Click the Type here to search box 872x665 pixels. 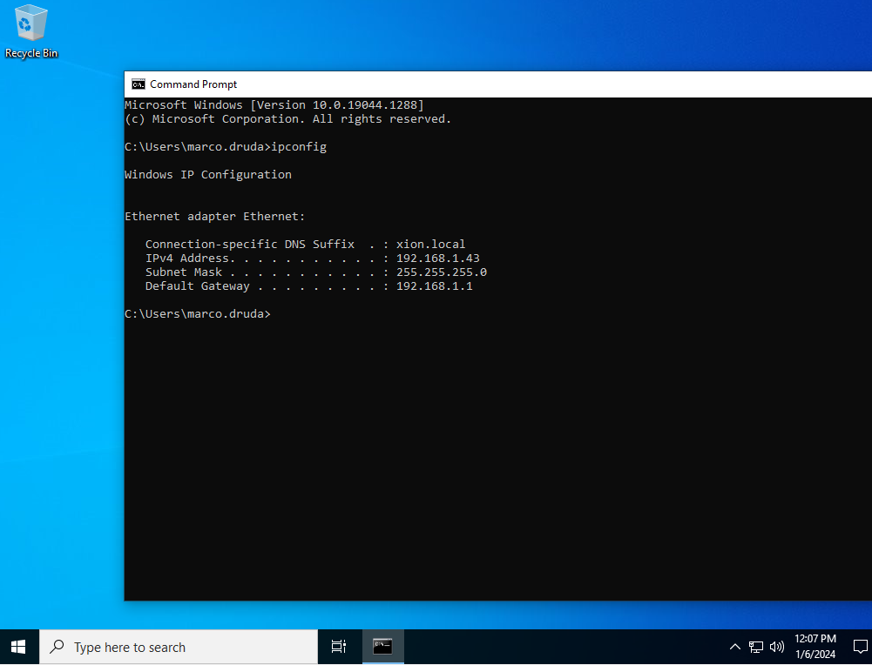point(179,647)
